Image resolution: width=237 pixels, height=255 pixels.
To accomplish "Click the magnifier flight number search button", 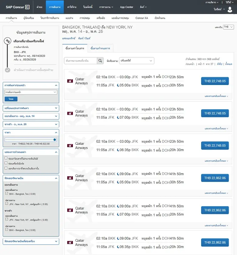I will pyautogui.click(x=100, y=61).
